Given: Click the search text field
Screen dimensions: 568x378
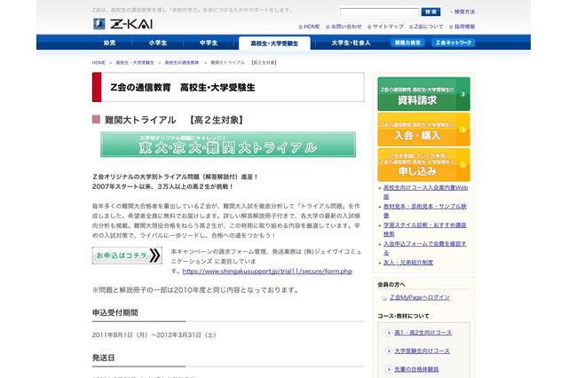Looking at the screenshot, I should coord(379,12).
